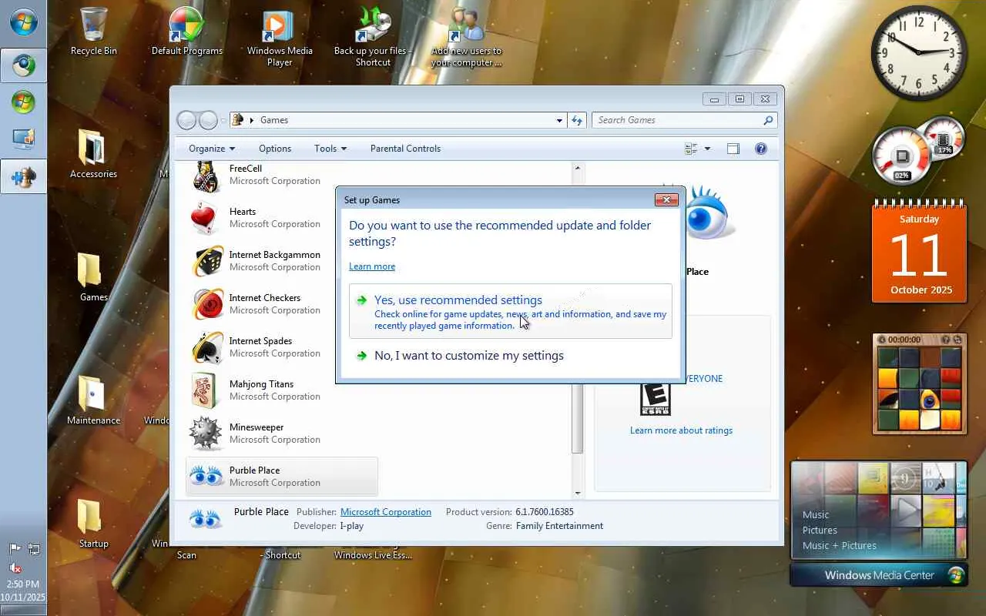
Task: Click the green Windows orb taskbar icon
Action: (23, 102)
